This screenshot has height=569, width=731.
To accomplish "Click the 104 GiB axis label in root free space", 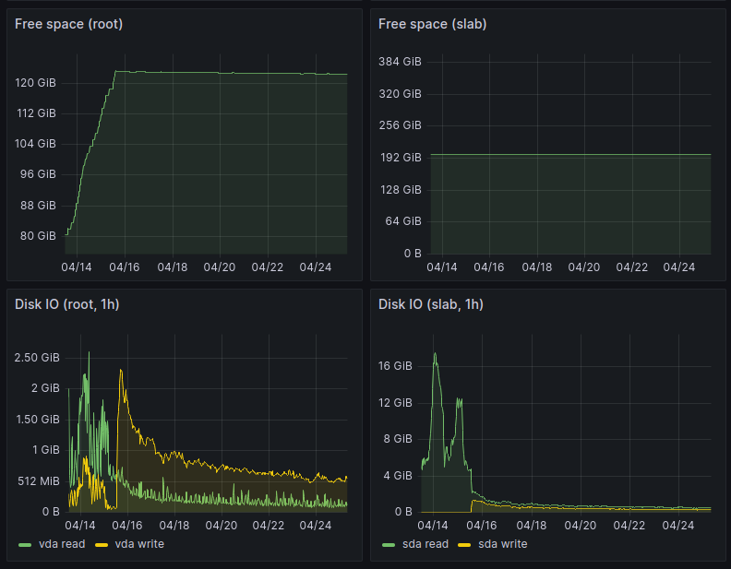I will (x=35, y=144).
